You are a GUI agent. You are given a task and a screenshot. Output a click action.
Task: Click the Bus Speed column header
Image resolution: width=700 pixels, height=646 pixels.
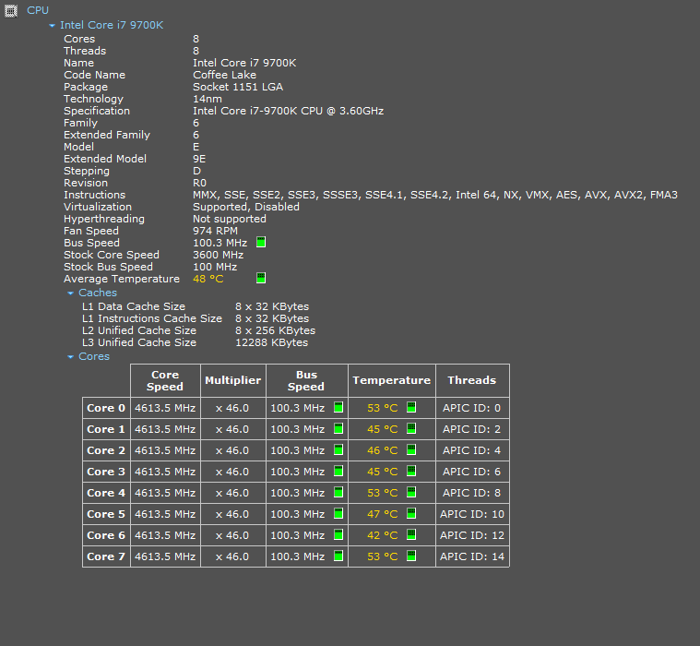click(306, 380)
